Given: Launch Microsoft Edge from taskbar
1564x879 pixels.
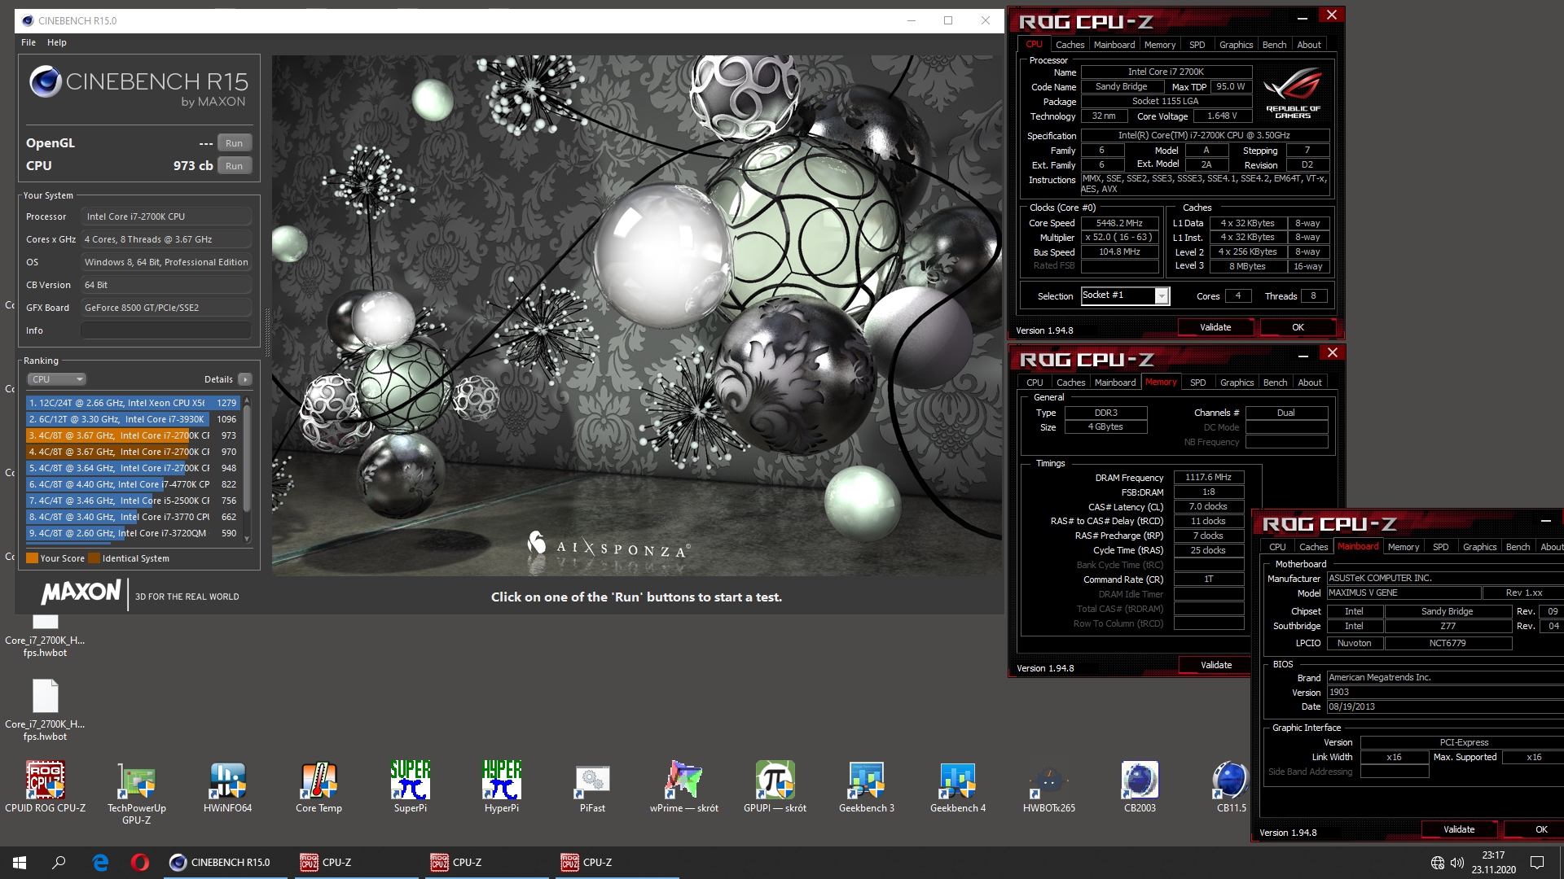Looking at the screenshot, I should (x=100, y=862).
